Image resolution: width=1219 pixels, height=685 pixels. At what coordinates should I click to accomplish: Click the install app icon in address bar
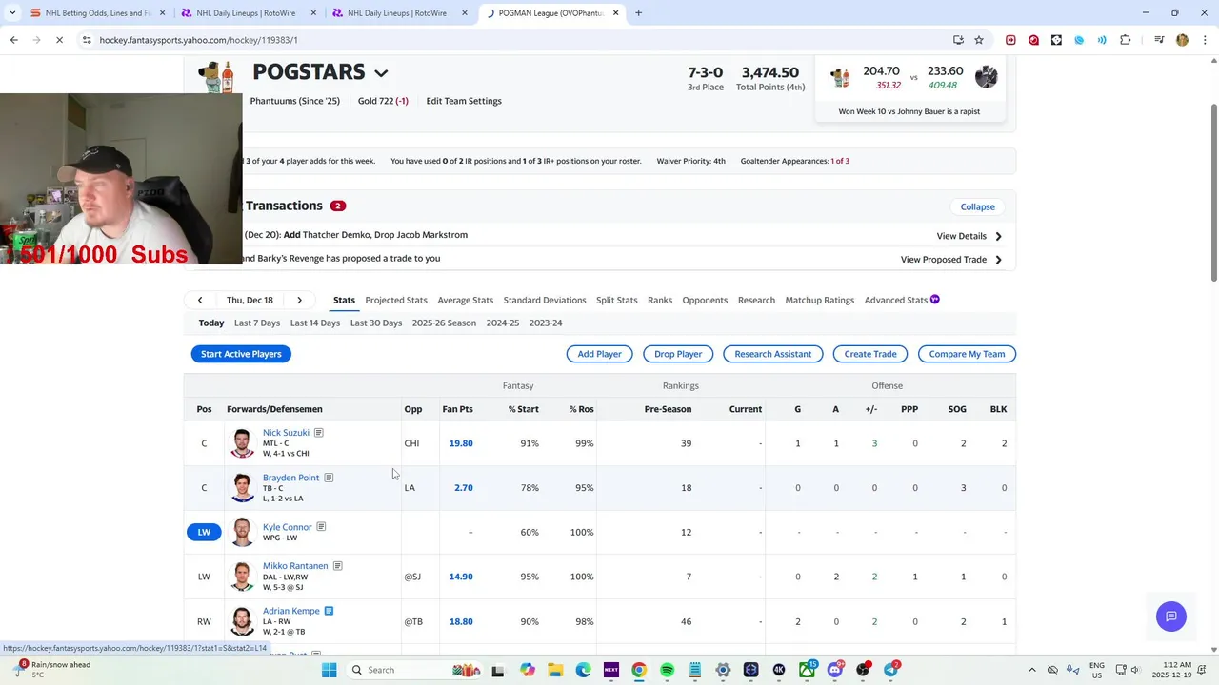958,40
